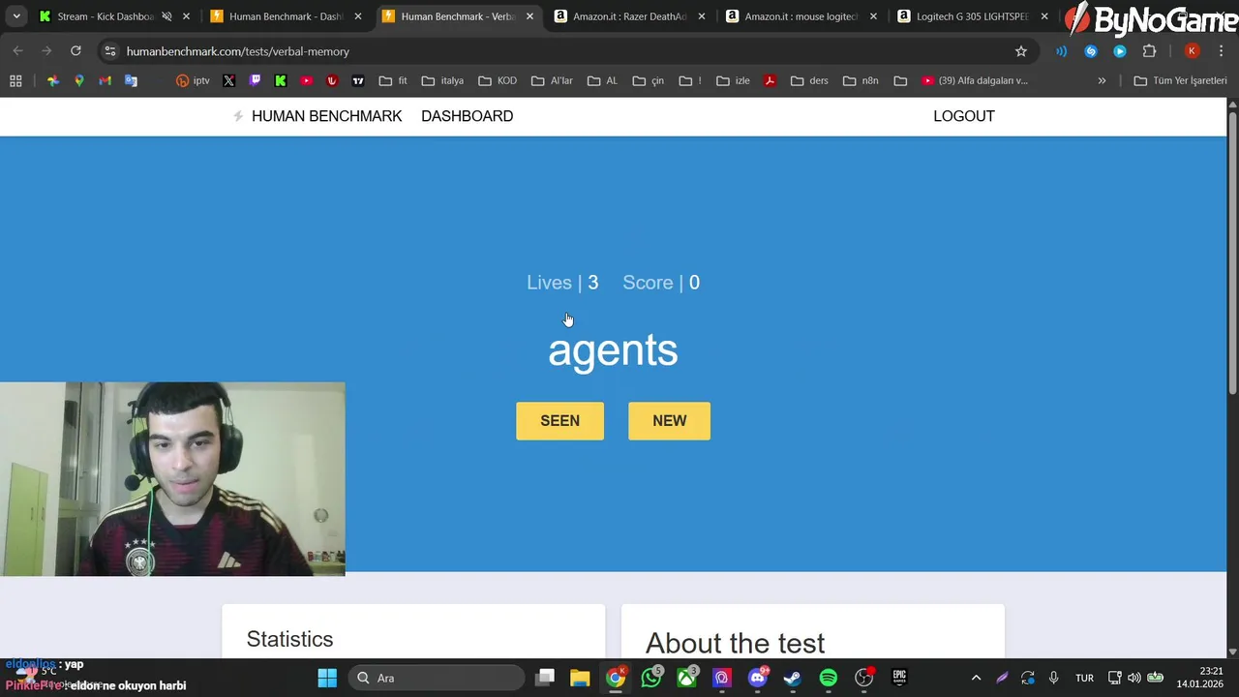1239x697 pixels.
Task: Open the AI'lar bookmark folder
Action: pyautogui.click(x=552, y=80)
